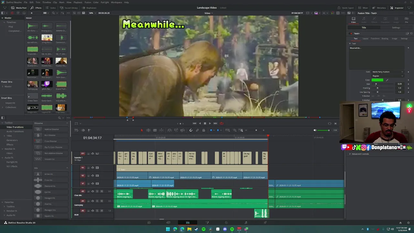Open Discord from the taskbar
Viewport: 414px width, 233px height.
pos(225,229)
